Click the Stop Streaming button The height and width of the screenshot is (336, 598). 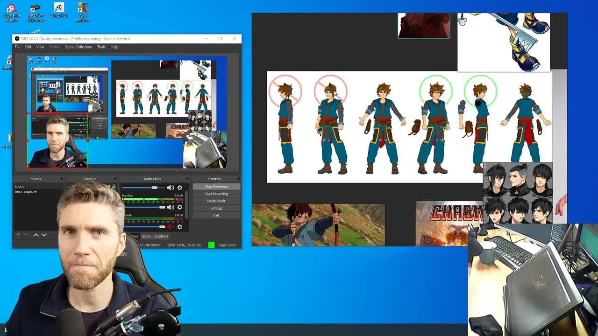point(215,186)
